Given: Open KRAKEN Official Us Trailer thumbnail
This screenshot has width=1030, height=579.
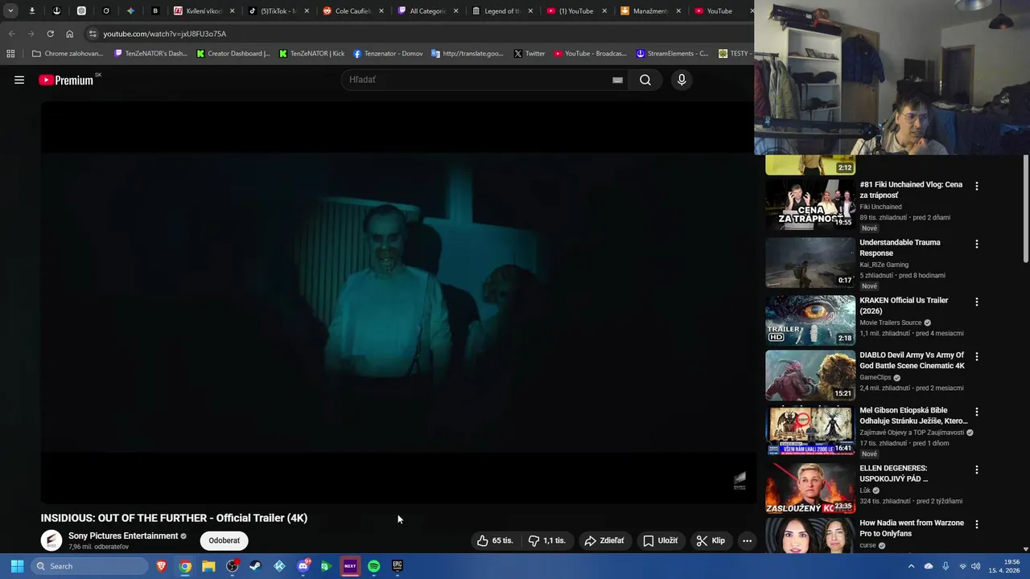Looking at the screenshot, I should point(810,320).
